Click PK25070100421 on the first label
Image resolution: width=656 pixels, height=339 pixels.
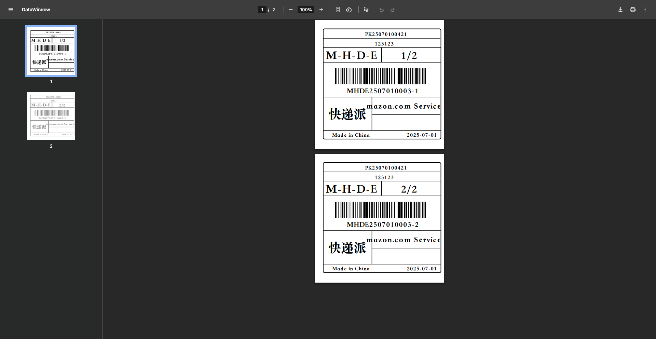tap(386, 34)
